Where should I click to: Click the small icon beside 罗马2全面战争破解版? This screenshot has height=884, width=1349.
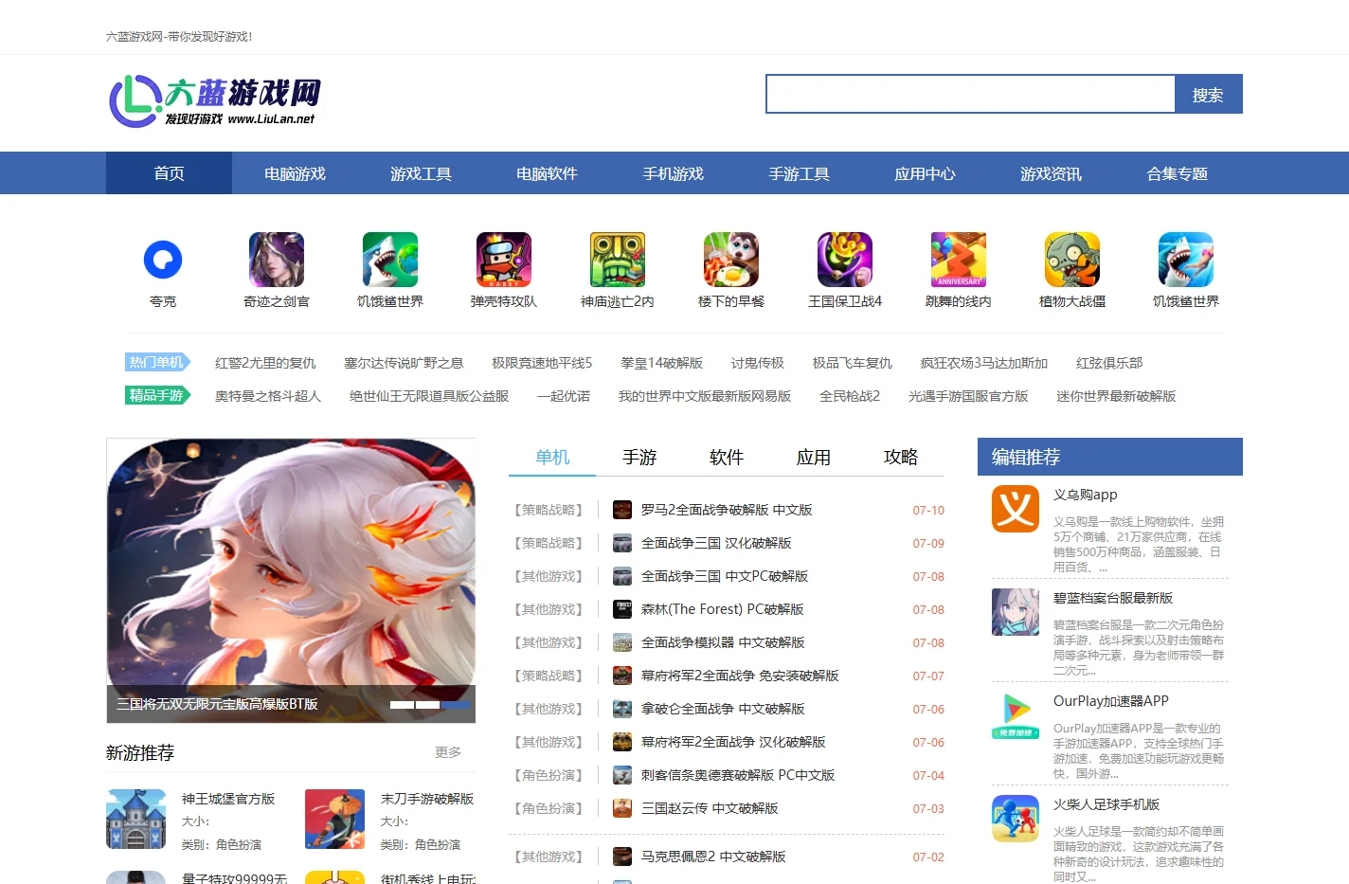point(622,510)
